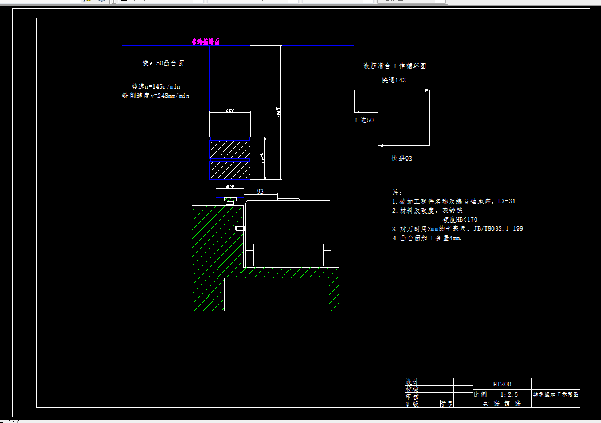601x423 pixels.
Task: Select the 班级 title block cell
Action: pyautogui.click(x=413, y=404)
